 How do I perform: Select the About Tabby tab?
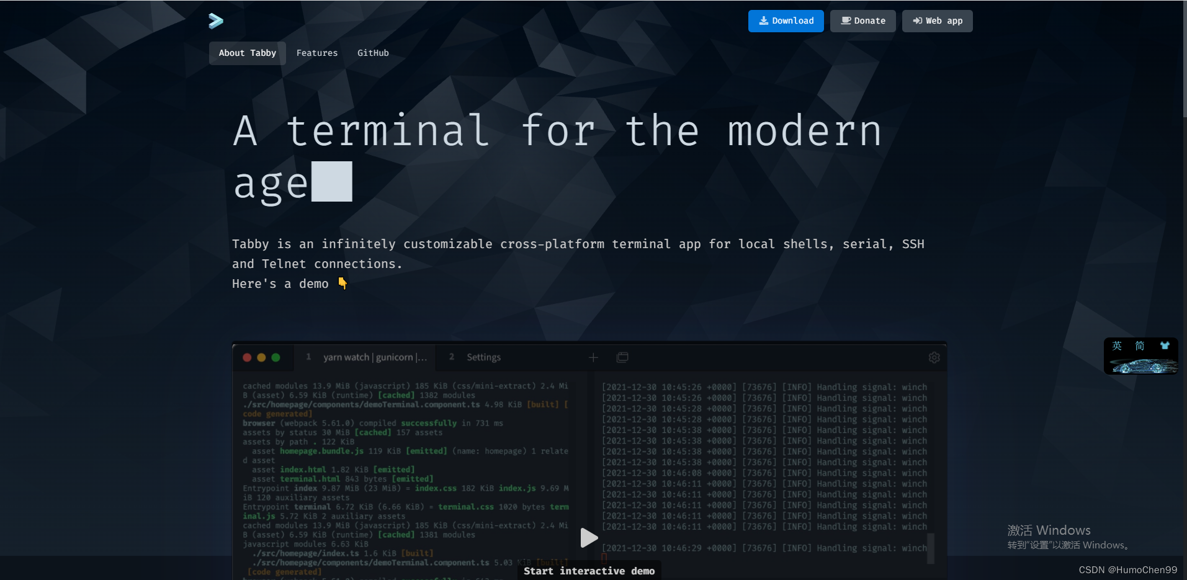247,53
